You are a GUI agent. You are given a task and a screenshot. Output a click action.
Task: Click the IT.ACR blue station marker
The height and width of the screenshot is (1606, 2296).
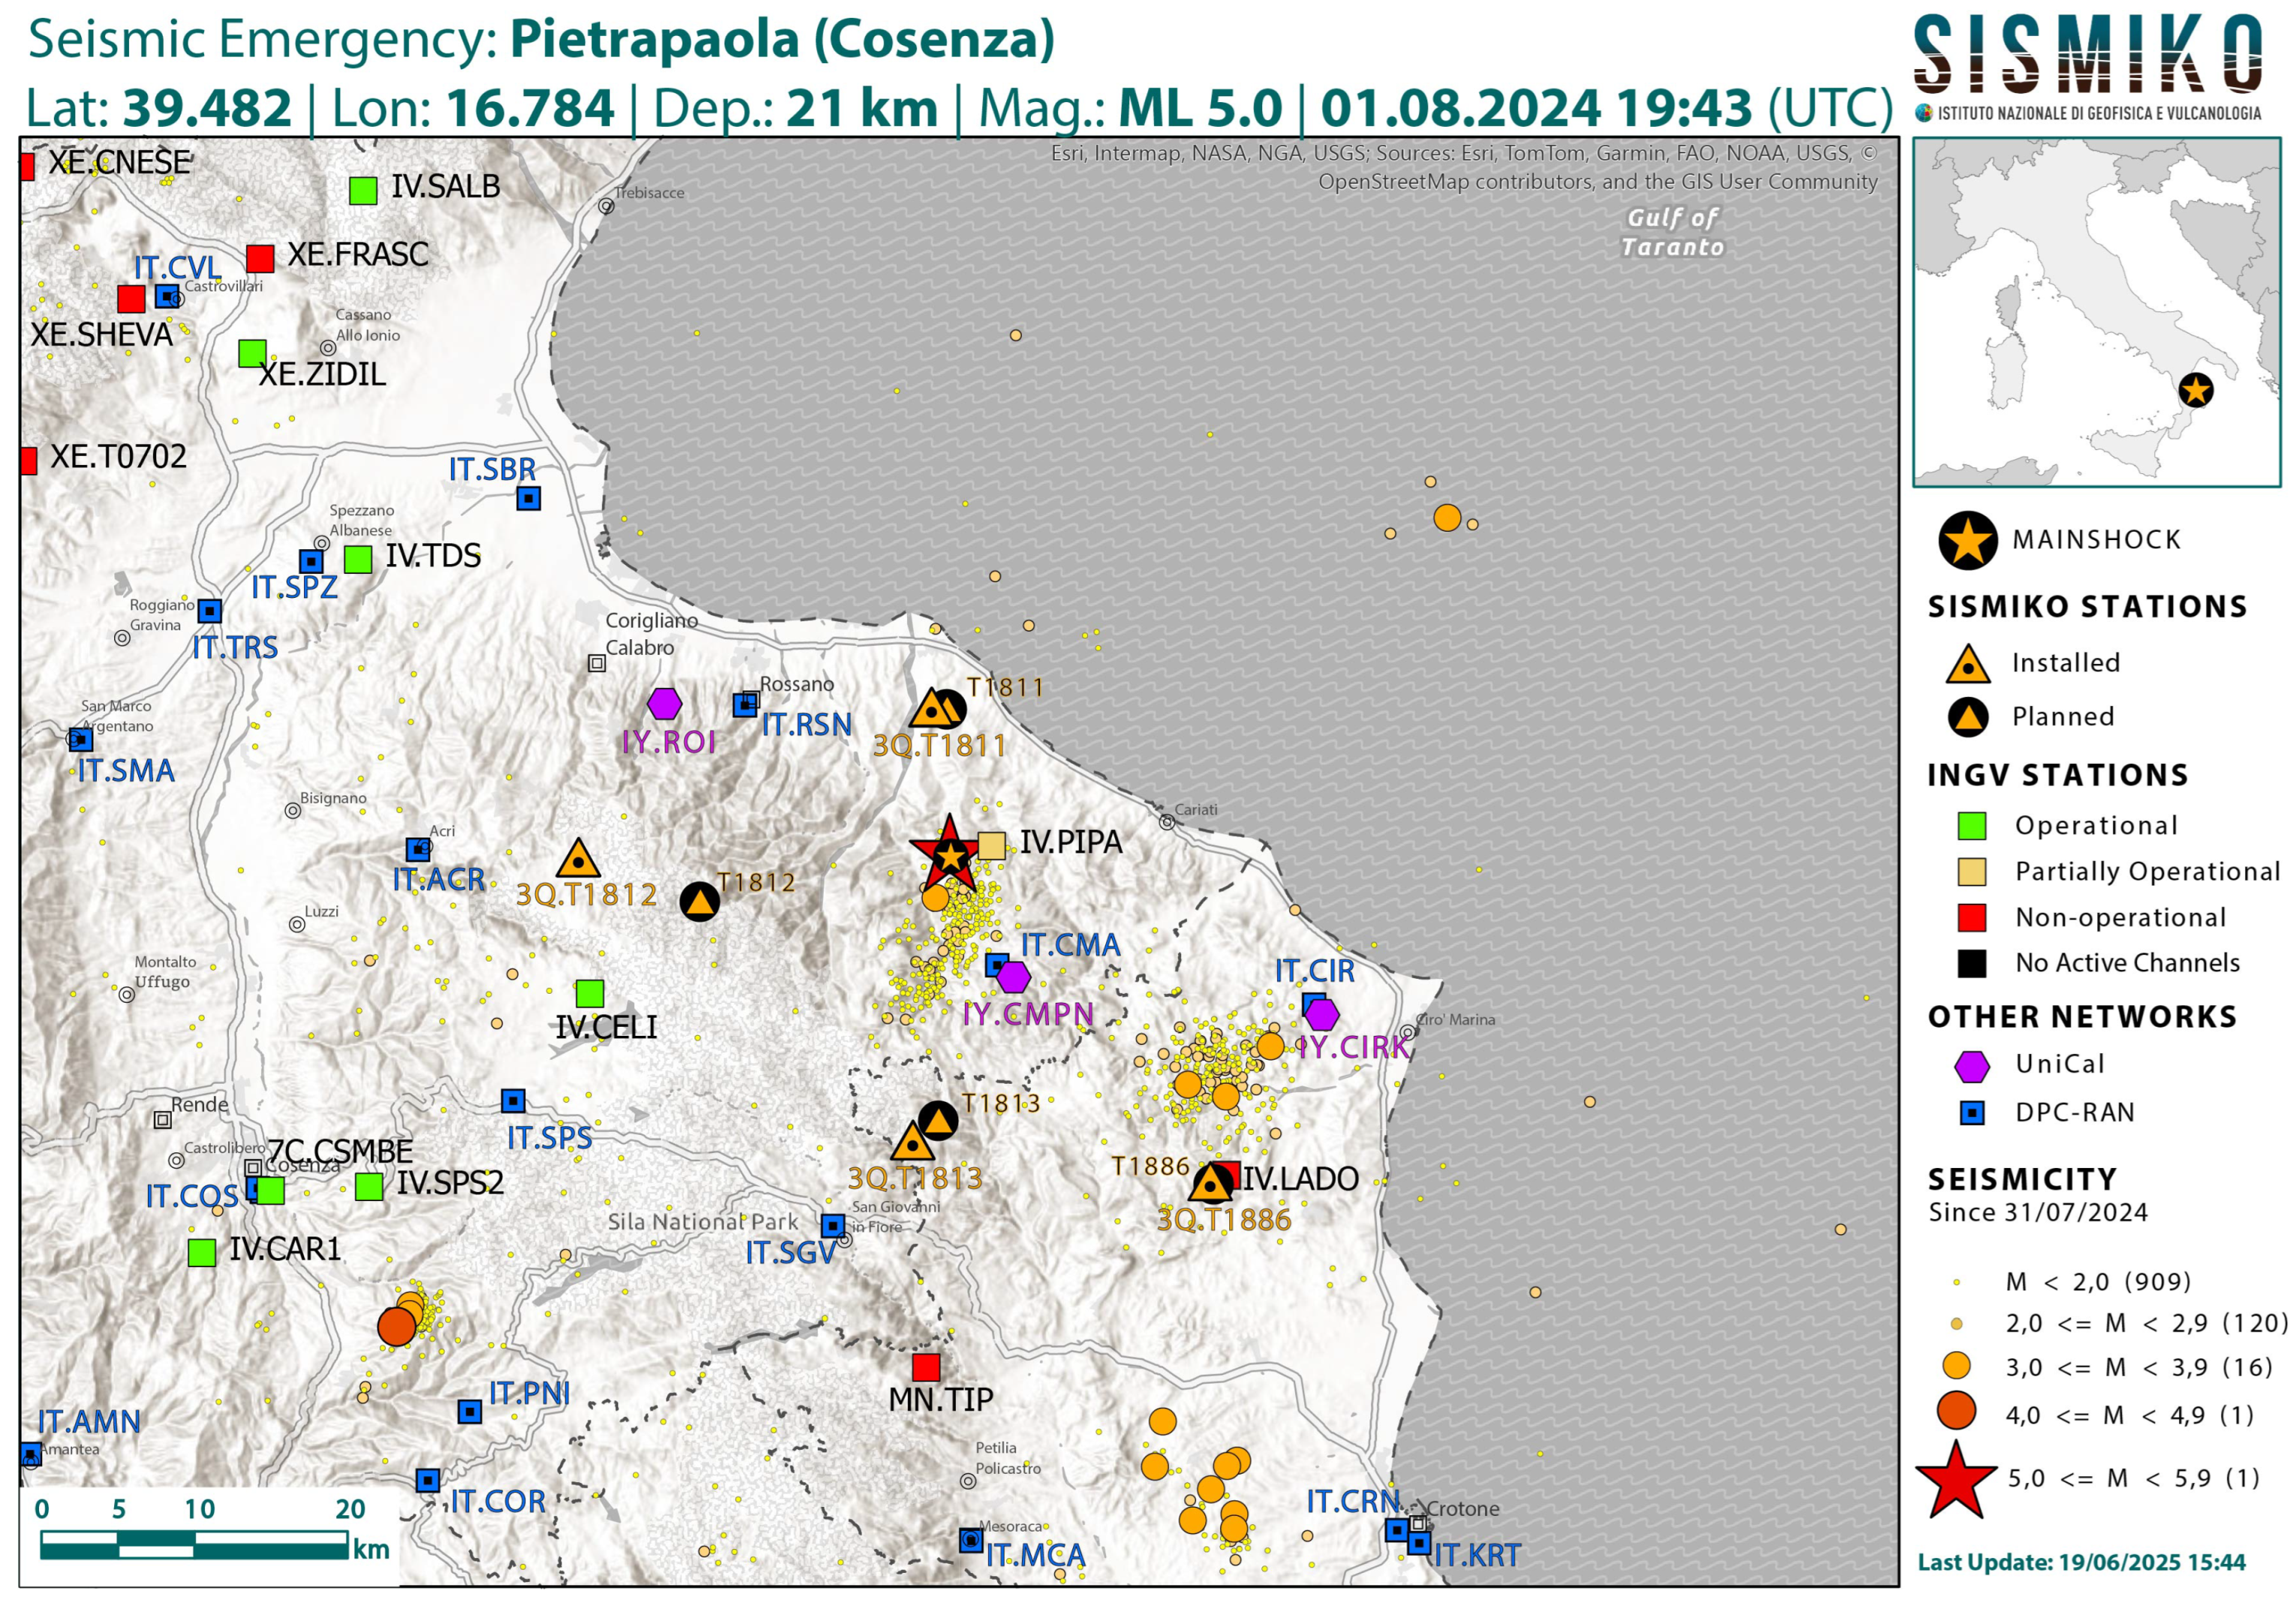coord(418,850)
